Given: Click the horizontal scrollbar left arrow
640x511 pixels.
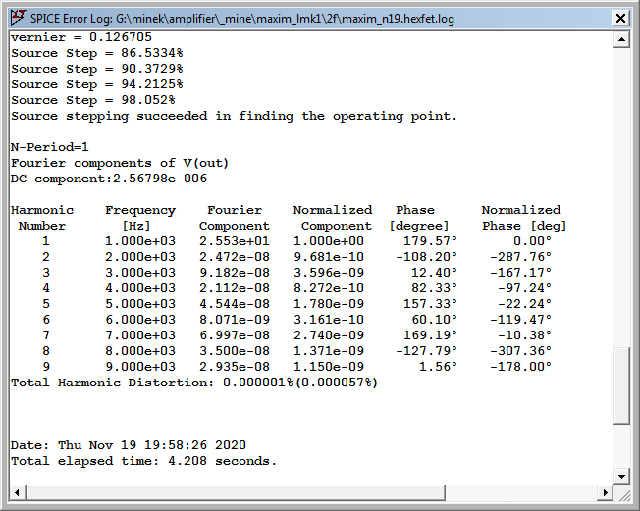Looking at the screenshot, I should (x=17, y=492).
